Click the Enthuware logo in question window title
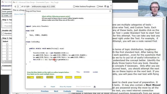The height and width of the screenshot is (94, 167). click(x=14, y=2)
